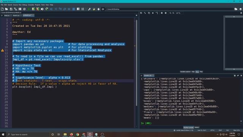The image size is (243, 137).
Task: Click the Run selection icon
Action: pos(42,9)
